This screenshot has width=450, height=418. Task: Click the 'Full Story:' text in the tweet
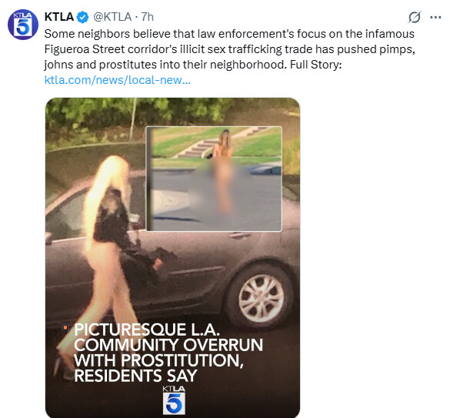pyautogui.click(x=315, y=65)
